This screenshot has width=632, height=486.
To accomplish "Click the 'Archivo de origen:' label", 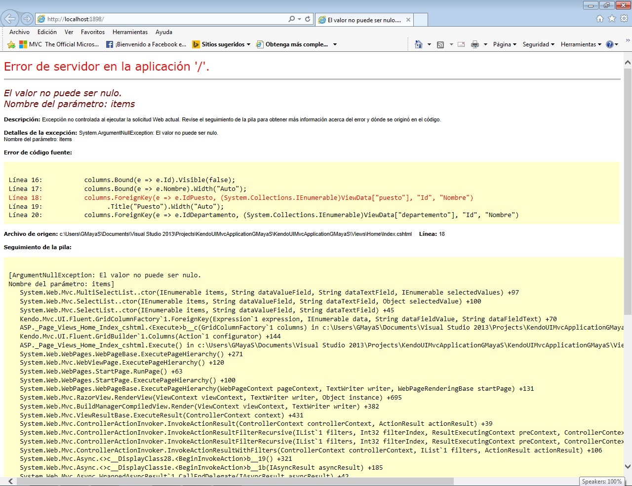I will point(31,234).
